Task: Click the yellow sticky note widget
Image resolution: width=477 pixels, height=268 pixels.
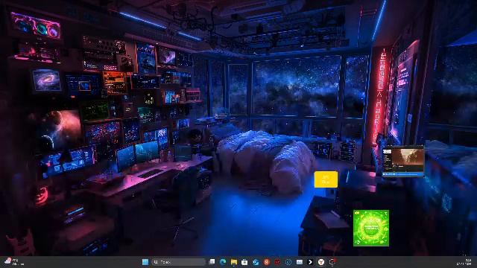Action: coord(326,179)
